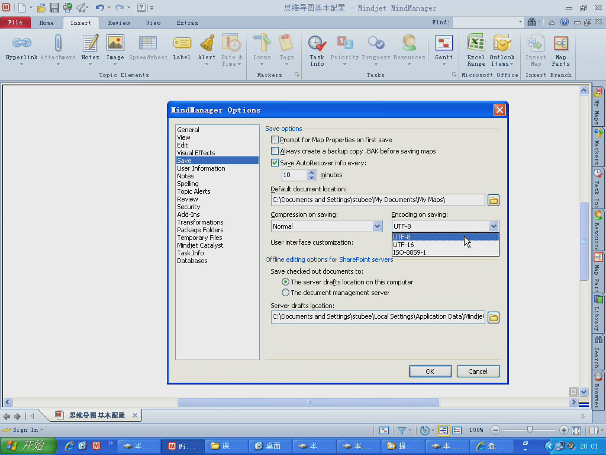Click the binoculars Find icon
The height and width of the screenshot is (455, 606).
(x=532, y=23)
